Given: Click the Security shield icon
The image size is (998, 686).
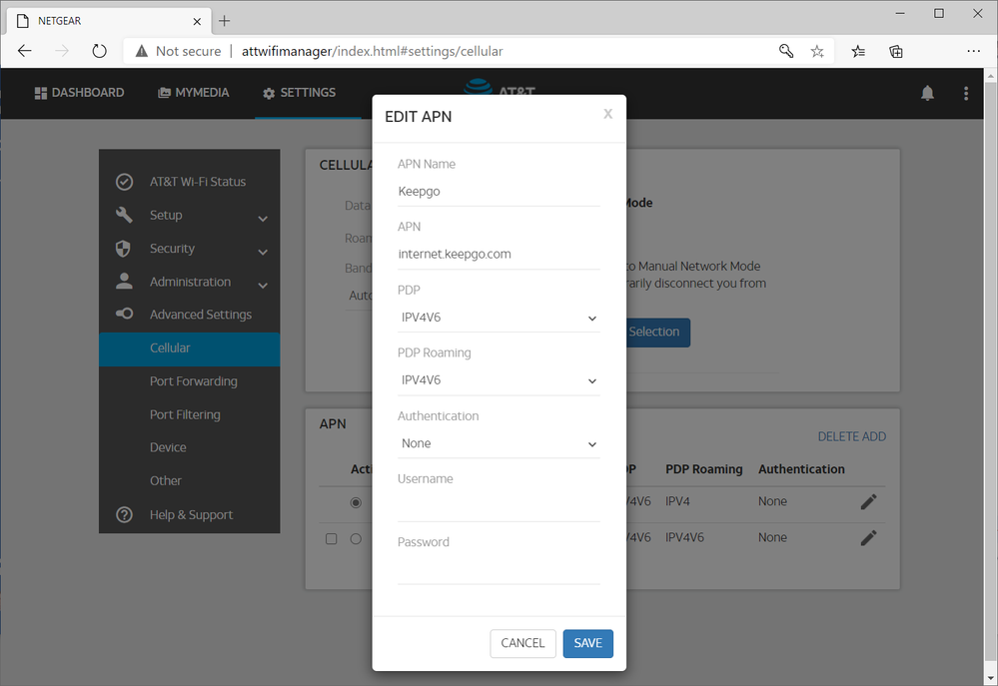Looking at the screenshot, I should click(123, 249).
